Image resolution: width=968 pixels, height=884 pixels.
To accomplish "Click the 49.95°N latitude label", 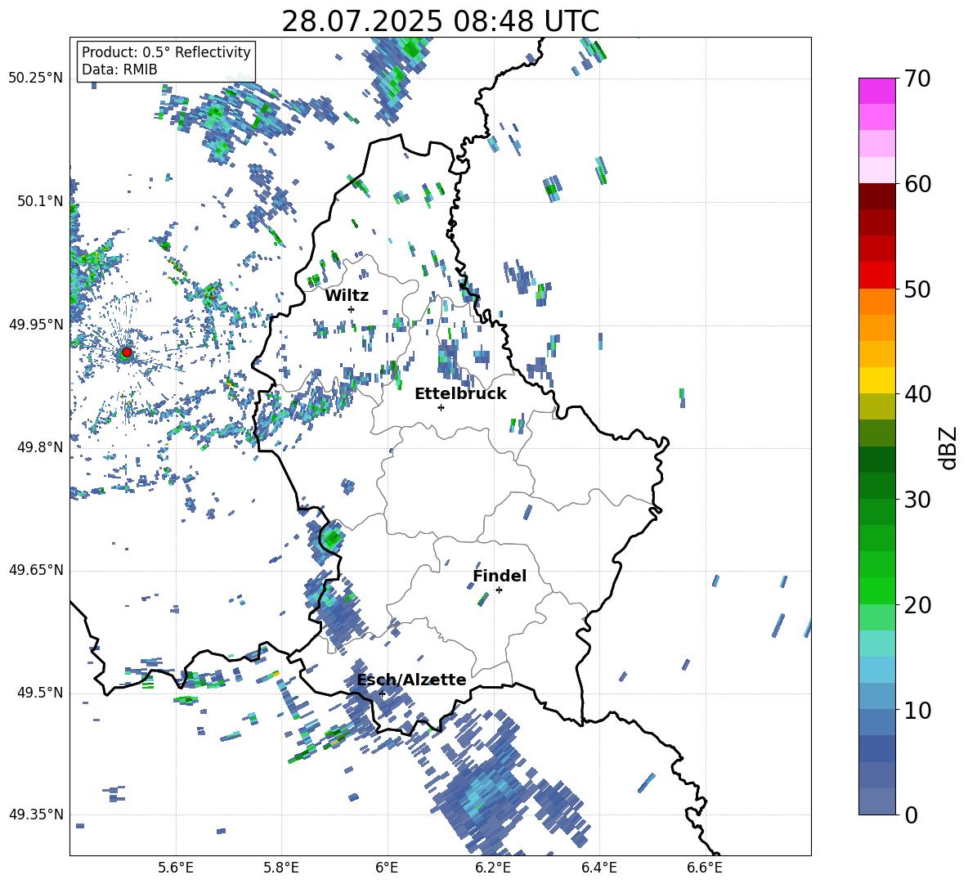I will [x=36, y=324].
